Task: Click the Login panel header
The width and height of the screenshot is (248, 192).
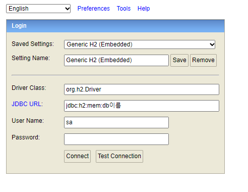Action: click(115, 26)
